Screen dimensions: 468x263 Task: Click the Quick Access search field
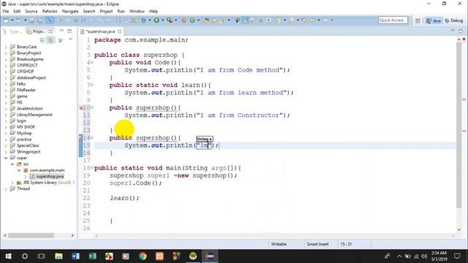[393, 20]
